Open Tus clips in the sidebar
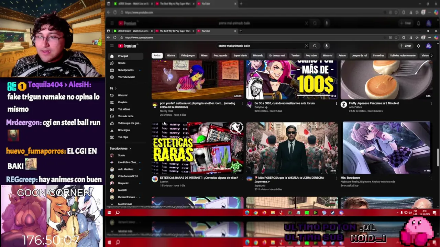Screen dimensions: 440x247 tap(125, 137)
